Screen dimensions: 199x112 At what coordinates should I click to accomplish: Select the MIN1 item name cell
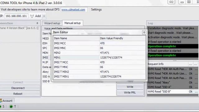pos(76,58)
